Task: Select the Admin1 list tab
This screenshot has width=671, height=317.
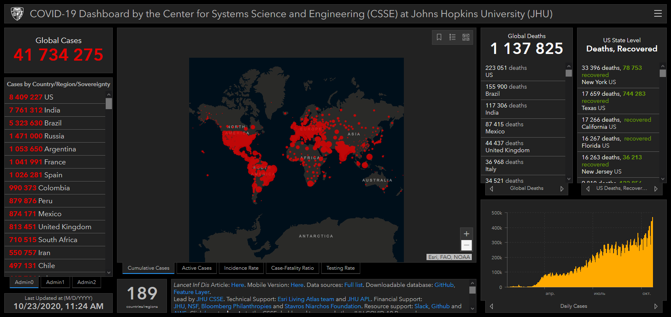Action: pos(55,282)
